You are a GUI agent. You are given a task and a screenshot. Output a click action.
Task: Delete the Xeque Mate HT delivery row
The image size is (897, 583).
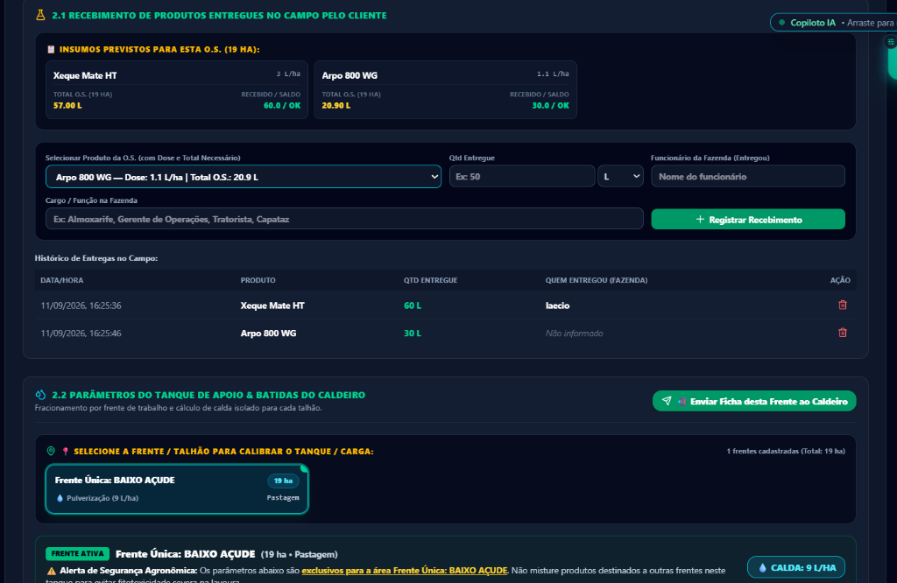pyautogui.click(x=842, y=306)
